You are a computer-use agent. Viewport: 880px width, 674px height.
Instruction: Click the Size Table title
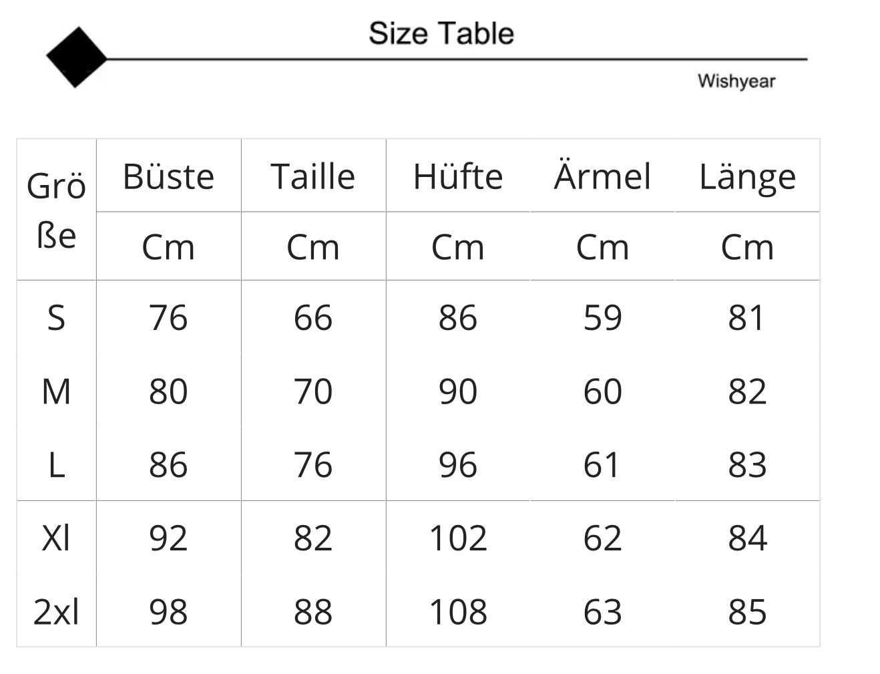coord(441,33)
